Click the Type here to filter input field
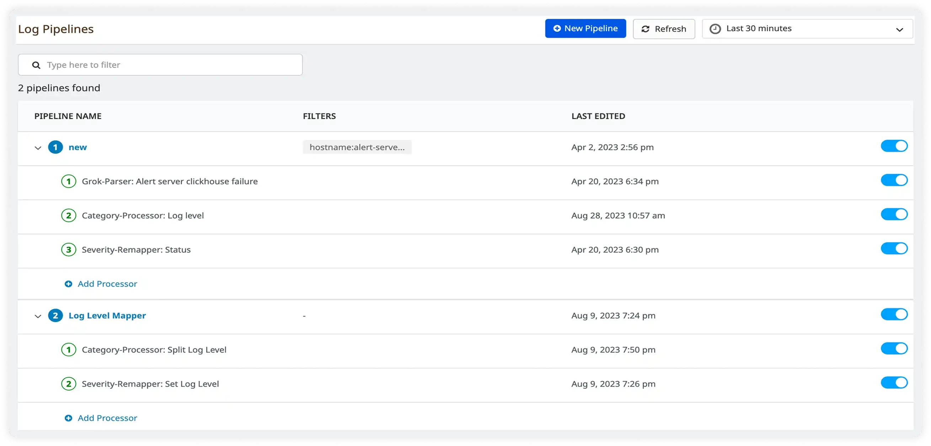Screen dimensions: 931x446 [x=160, y=65]
